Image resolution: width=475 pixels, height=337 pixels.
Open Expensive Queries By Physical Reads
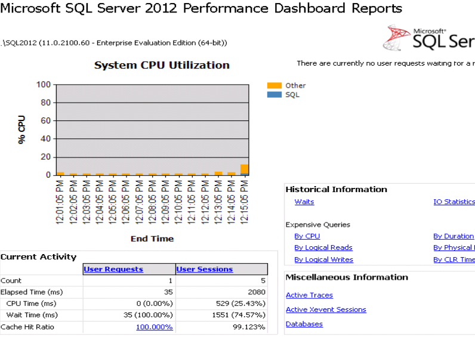[x=454, y=248]
